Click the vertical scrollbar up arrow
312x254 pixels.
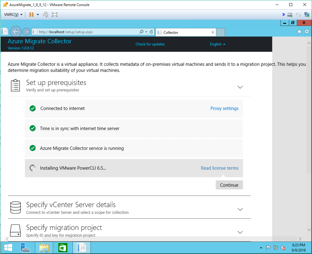click(x=309, y=43)
